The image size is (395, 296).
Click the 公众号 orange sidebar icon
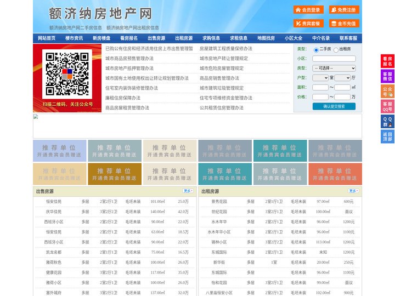pyautogui.click(x=387, y=92)
